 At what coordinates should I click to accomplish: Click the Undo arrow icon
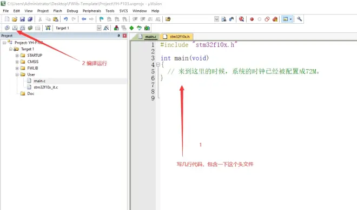click(65, 19)
